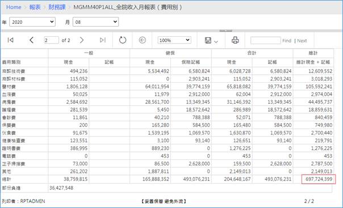Viewport: 343px width, 208px height.
Task: Refresh the report
Action: (x=123, y=40)
